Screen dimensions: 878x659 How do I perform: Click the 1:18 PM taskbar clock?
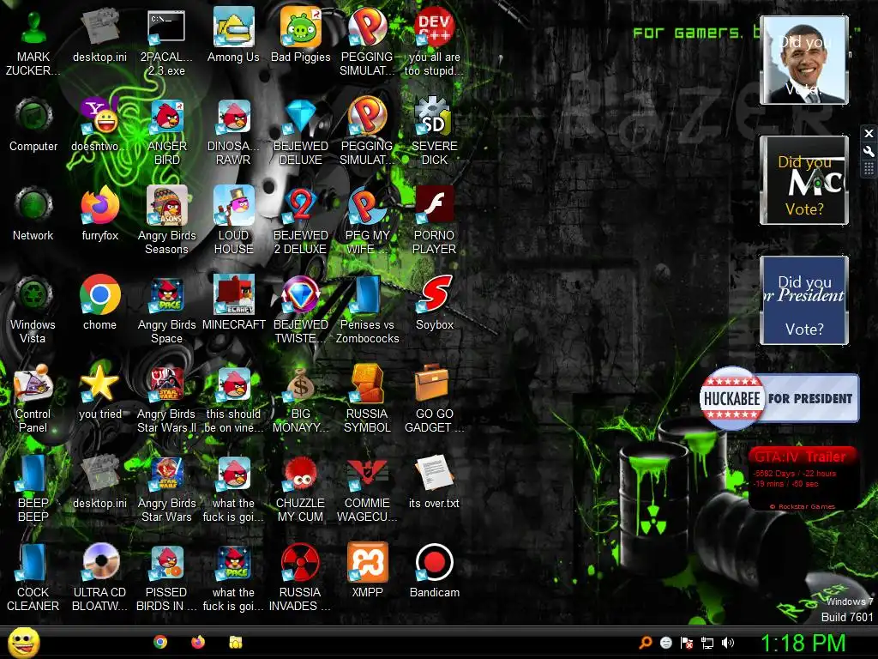803,643
